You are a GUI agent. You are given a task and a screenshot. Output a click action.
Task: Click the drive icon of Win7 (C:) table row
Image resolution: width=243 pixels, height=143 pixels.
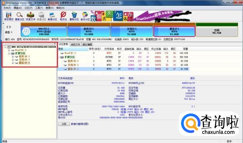pyautogui.click(x=62, y=53)
